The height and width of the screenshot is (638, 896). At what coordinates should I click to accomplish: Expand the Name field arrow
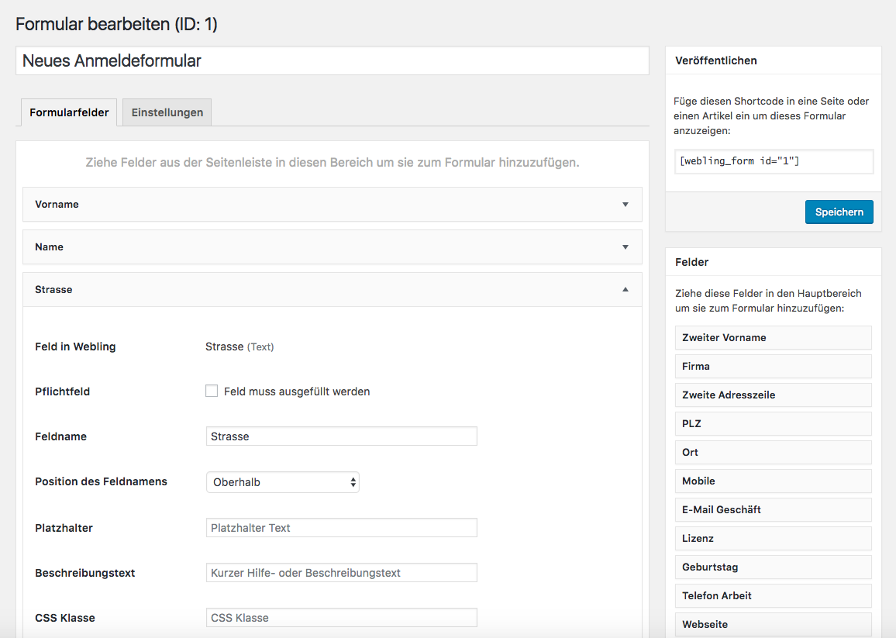(x=625, y=247)
